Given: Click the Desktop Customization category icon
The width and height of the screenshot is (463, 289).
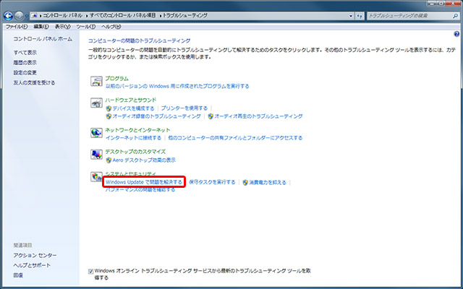Looking at the screenshot, I should [95, 155].
